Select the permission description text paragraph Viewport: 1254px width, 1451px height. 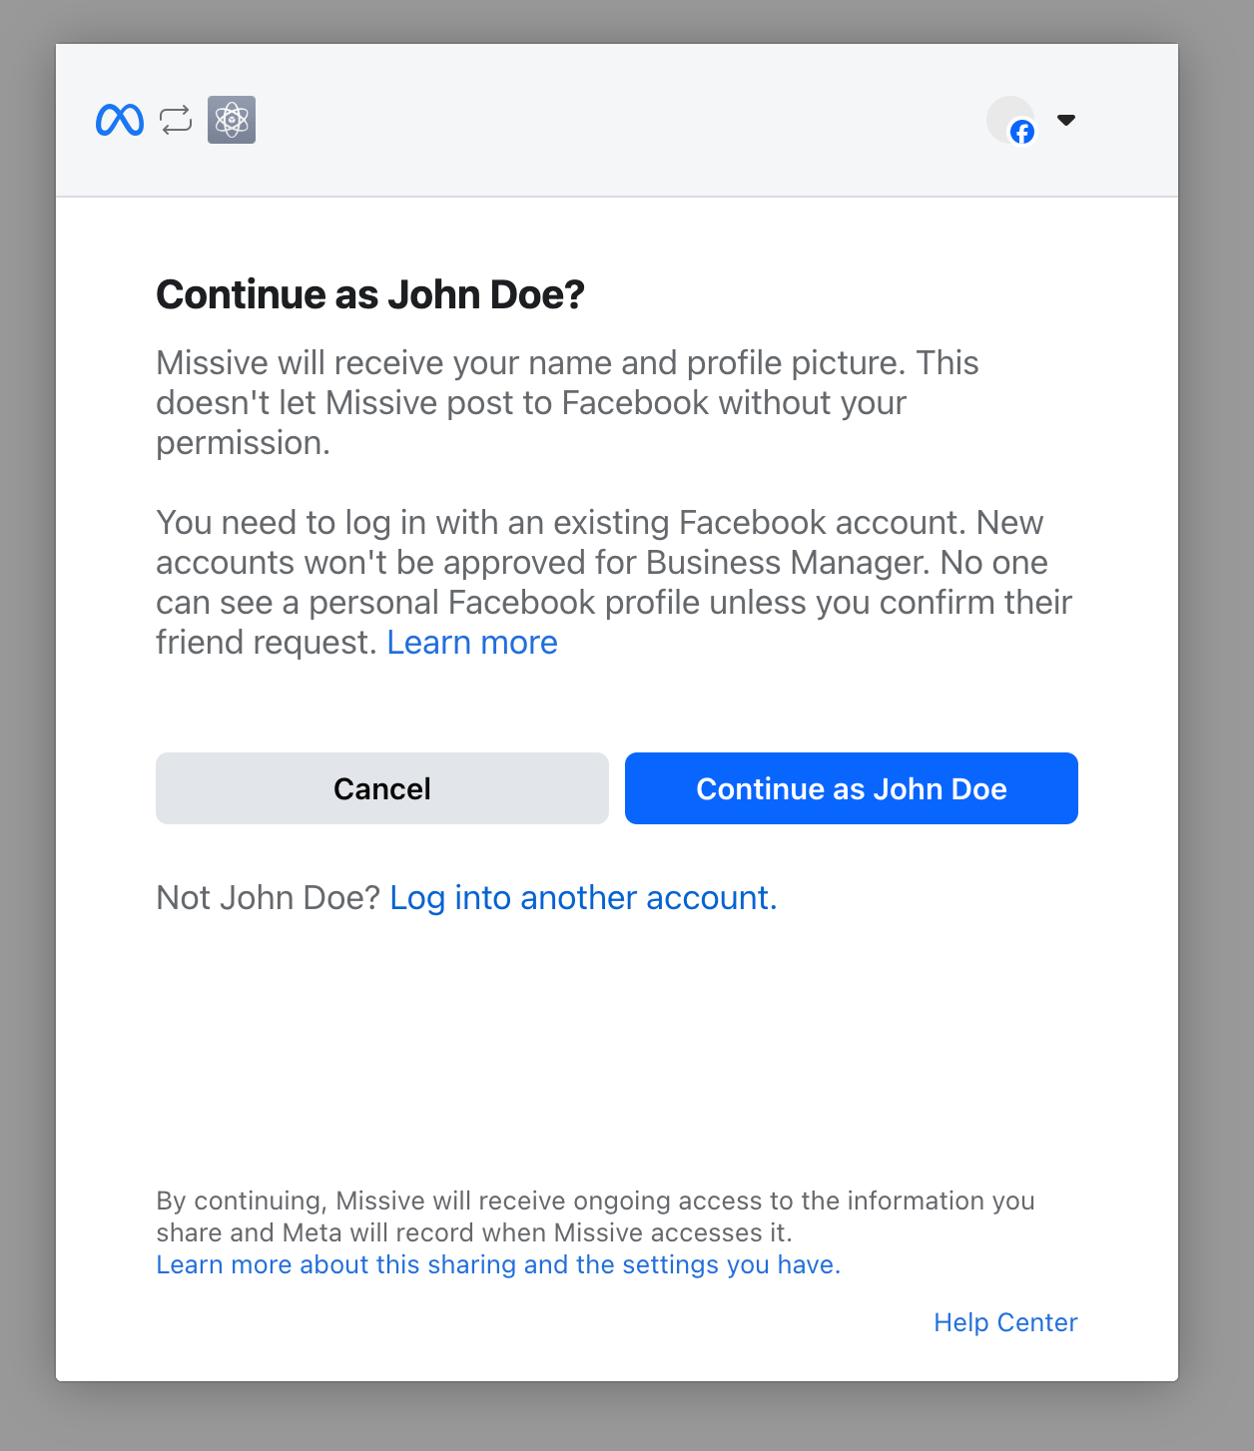click(x=567, y=402)
